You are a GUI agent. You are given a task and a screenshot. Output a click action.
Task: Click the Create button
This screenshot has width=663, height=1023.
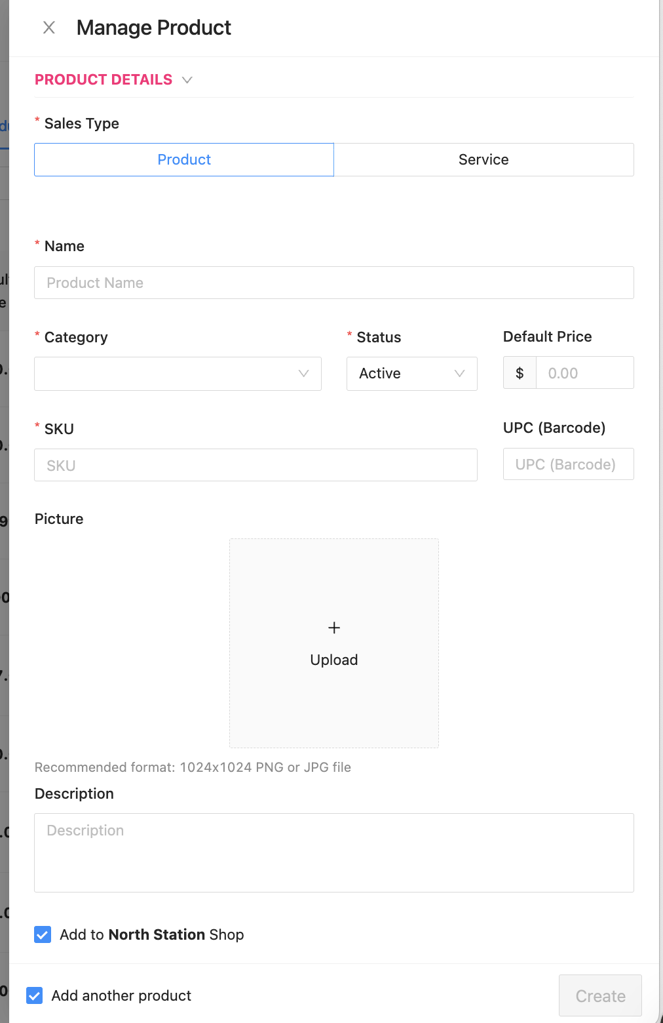click(600, 996)
